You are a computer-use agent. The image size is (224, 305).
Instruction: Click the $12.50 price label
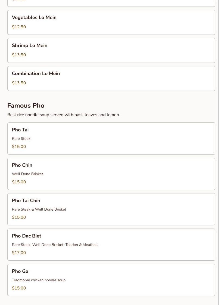click(x=19, y=27)
